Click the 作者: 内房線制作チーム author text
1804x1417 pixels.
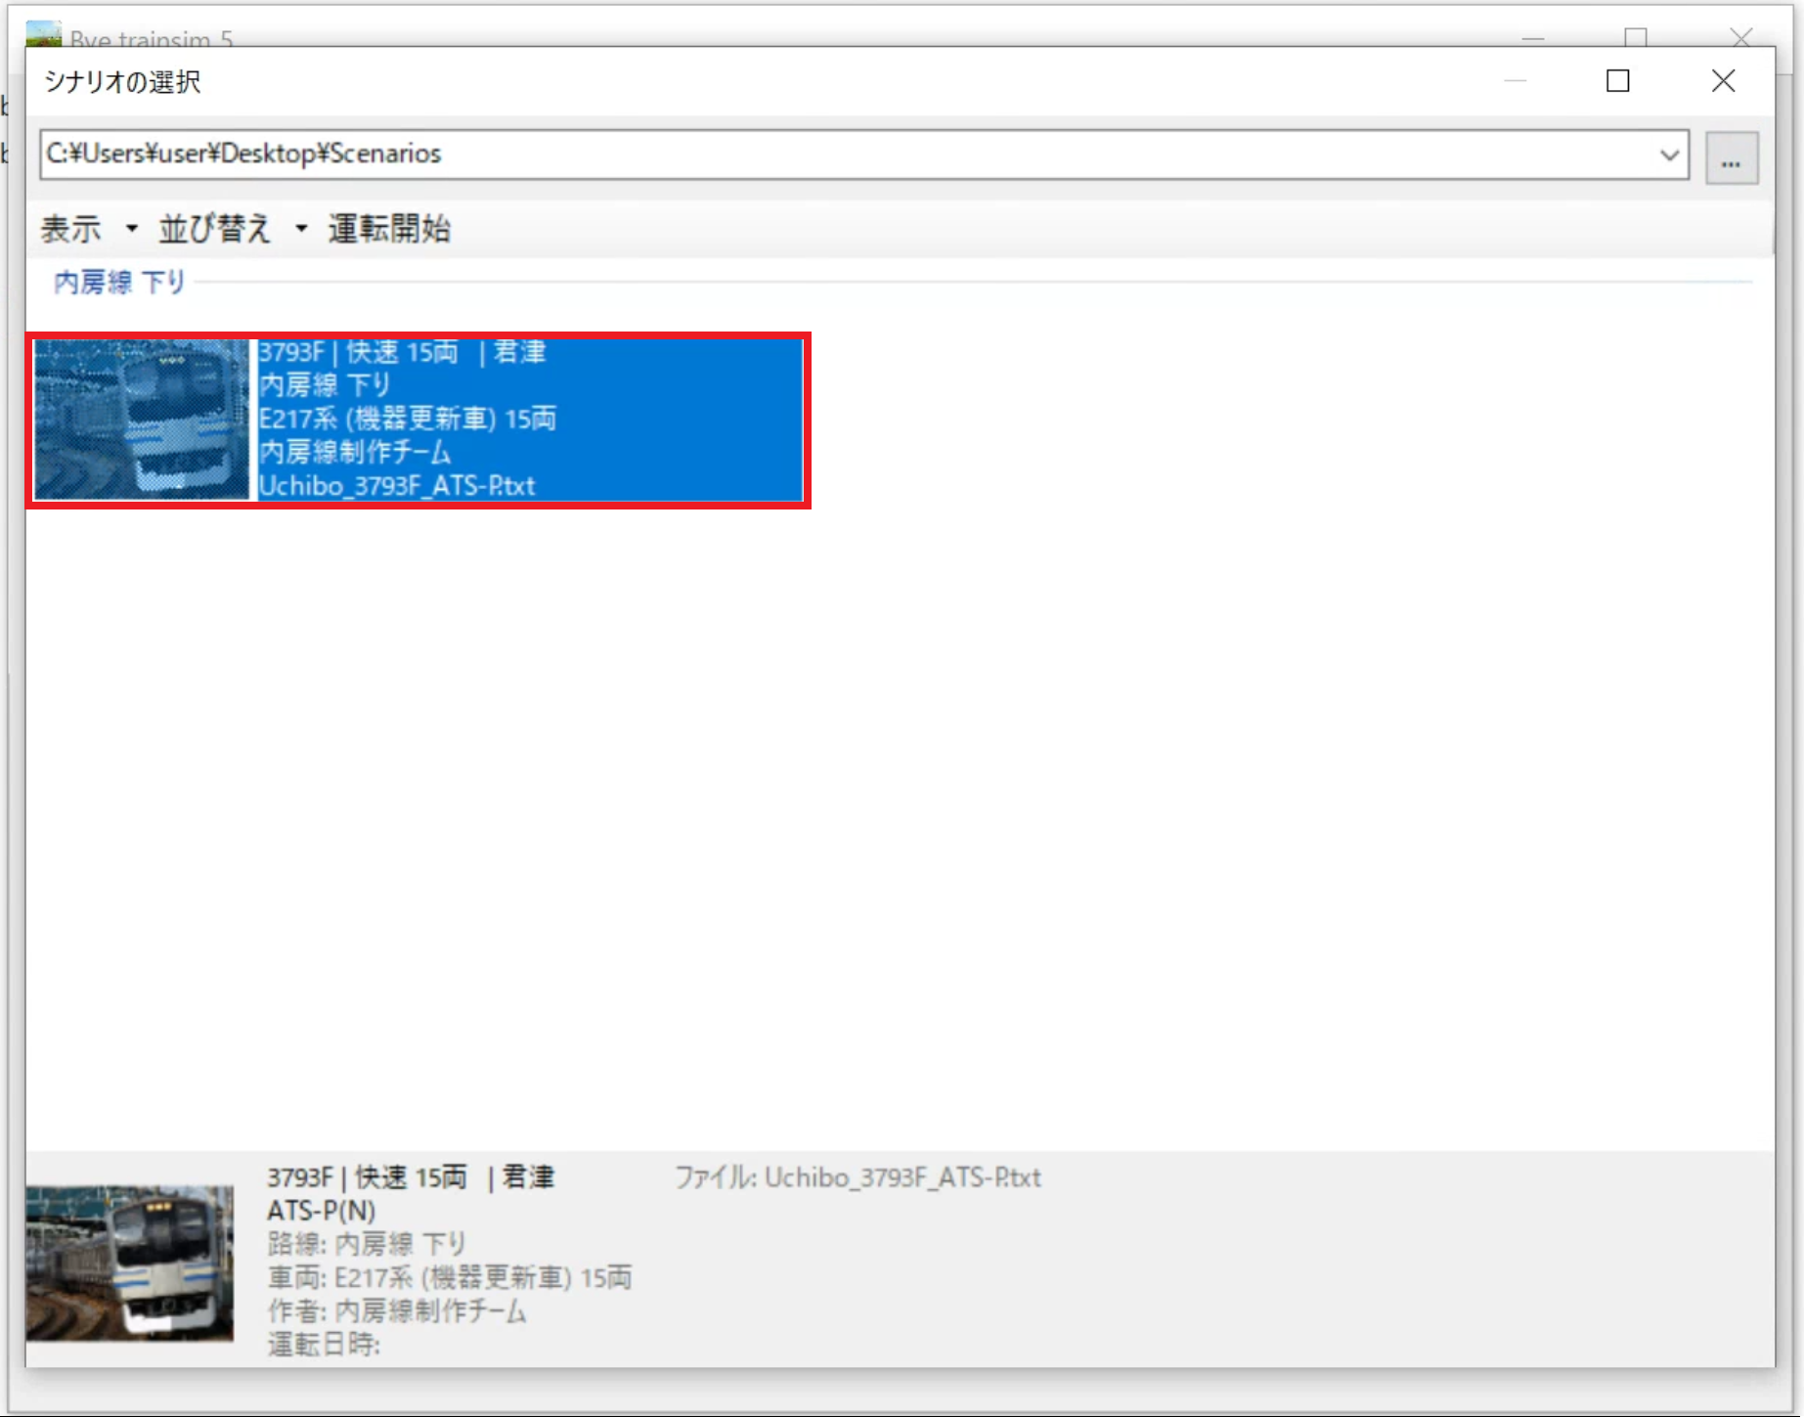coord(395,1311)
